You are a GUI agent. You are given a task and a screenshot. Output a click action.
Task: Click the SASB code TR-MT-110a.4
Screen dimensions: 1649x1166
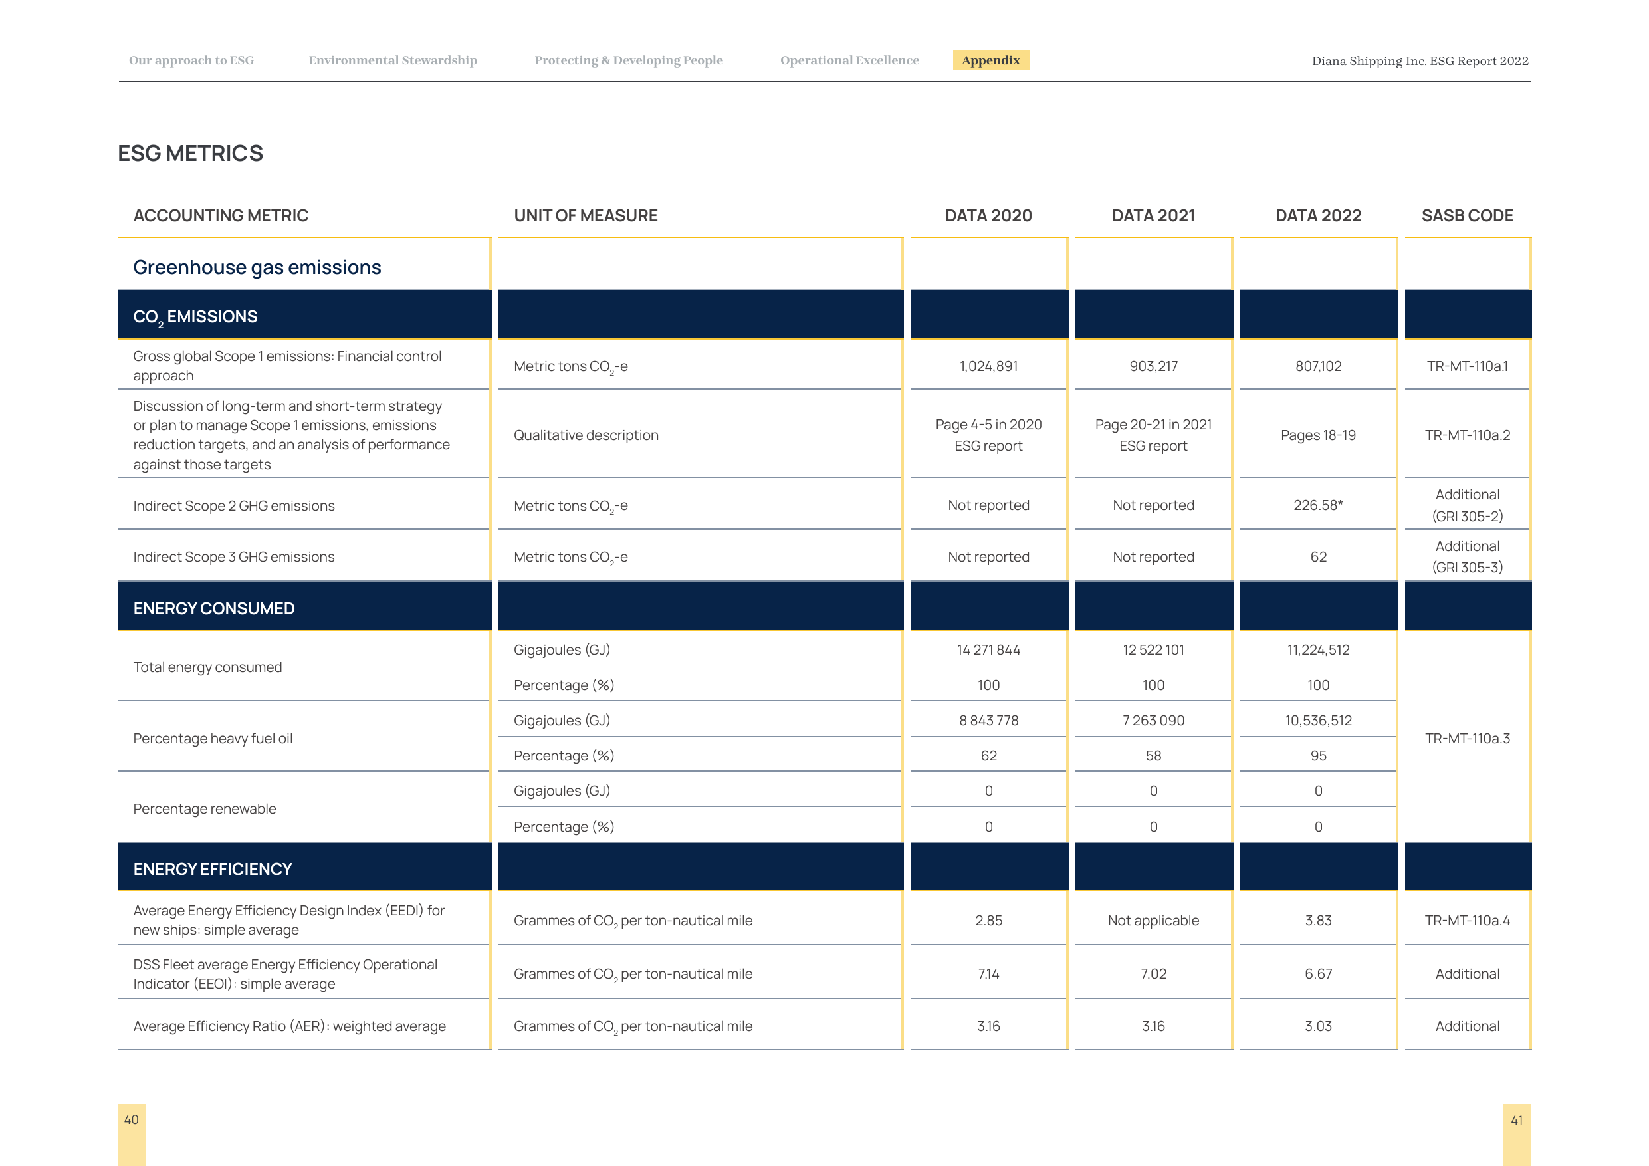pyautogui.click(x=1468, y=921)
